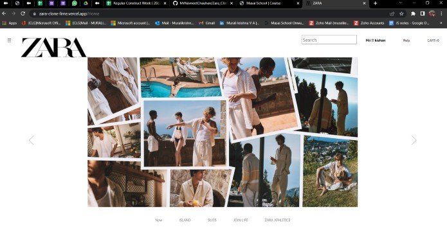Open the hamburger menu beside ZARA logo
This screenshot has width=447, height=232.
[10, 40]
